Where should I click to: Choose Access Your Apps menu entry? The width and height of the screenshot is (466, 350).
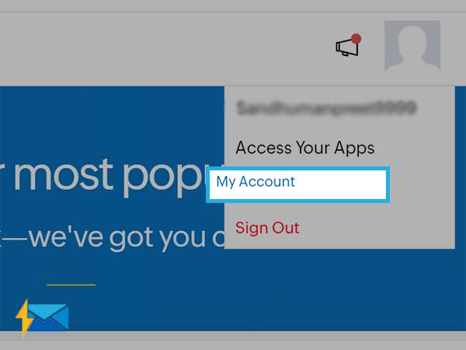pos(305,148)
